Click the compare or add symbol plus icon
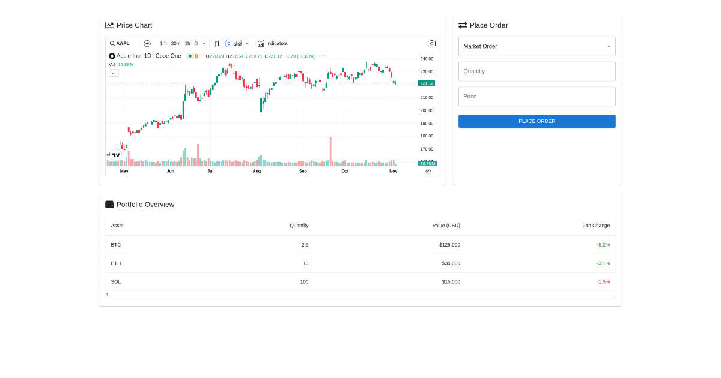The height and width of the screenshot is (378, 721). tap(147, 43)
